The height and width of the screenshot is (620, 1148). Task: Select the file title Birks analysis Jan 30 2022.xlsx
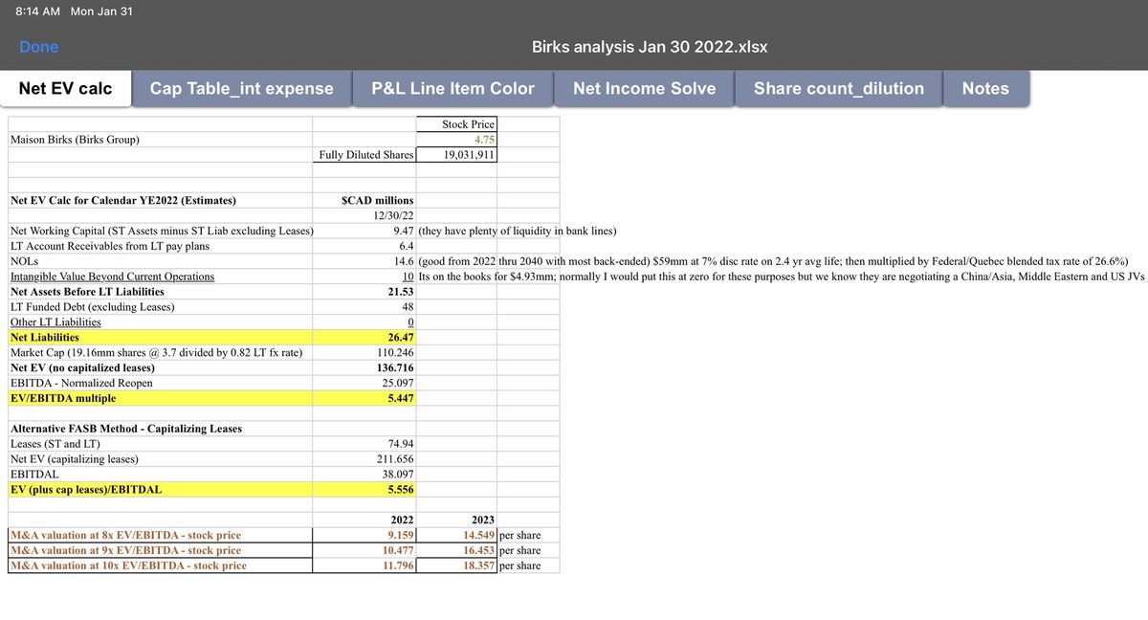click(651, 47)
